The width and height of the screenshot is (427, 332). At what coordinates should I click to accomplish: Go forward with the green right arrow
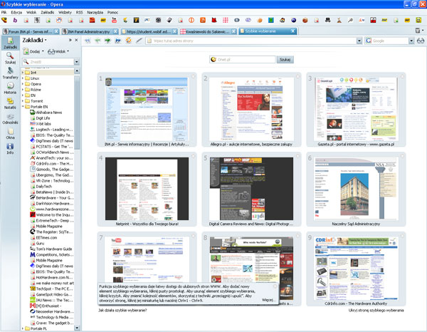(108, 41)
